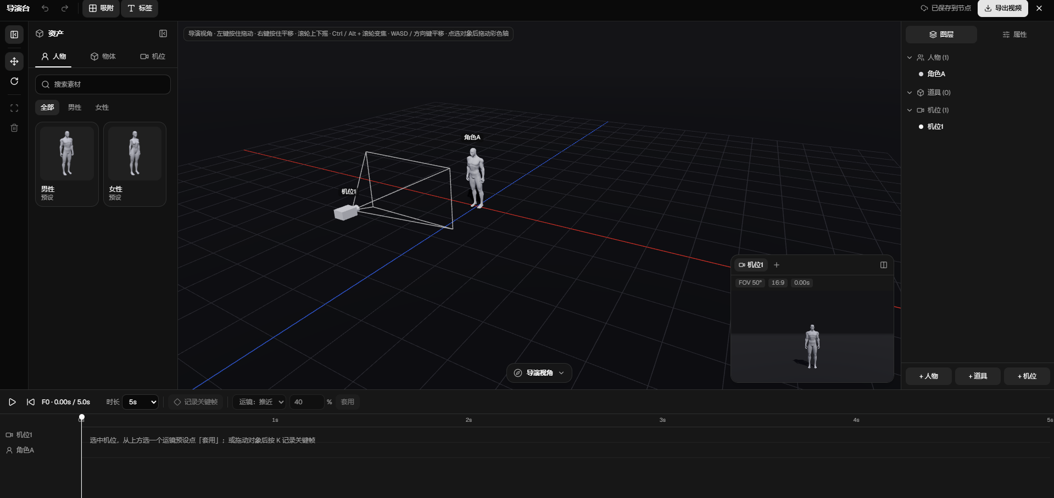
Task: Click the undo arrow icon
Action: pyautogui.click(x=45, y=8)
